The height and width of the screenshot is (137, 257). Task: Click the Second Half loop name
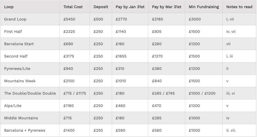[16, 56]
